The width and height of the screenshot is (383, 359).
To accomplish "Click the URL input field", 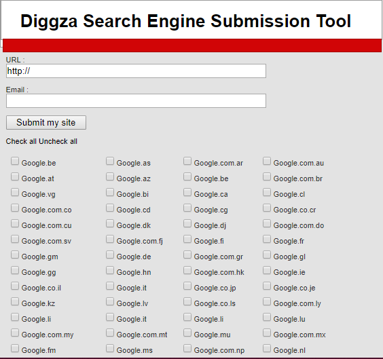I will click(136, 71).
